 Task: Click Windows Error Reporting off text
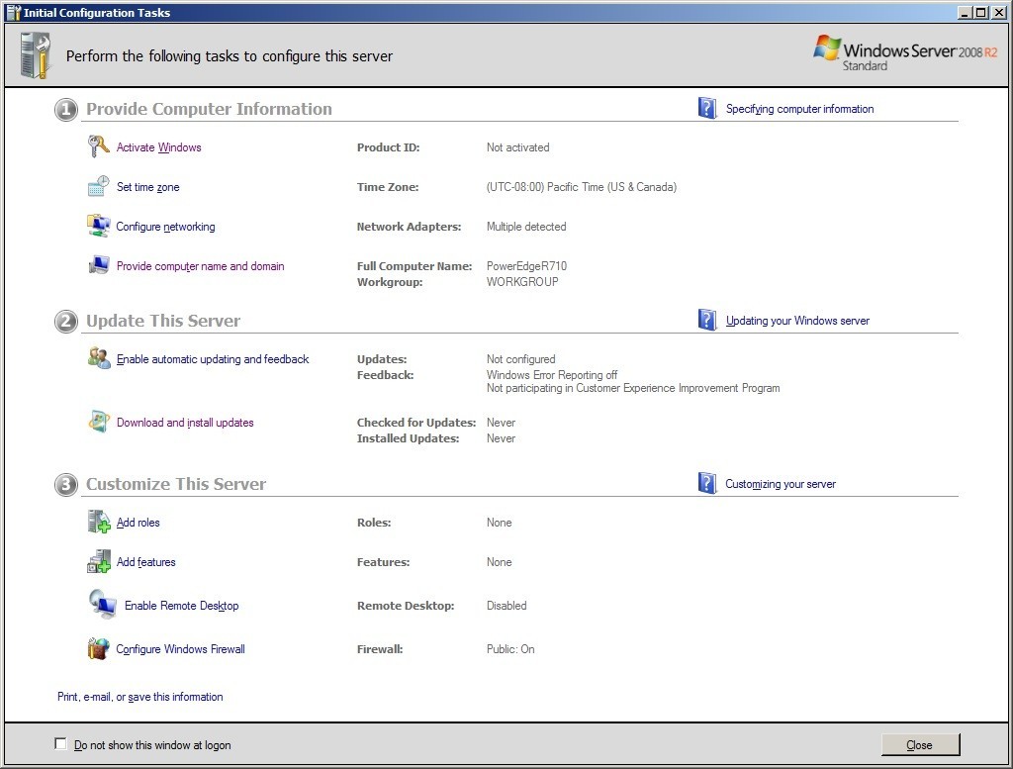[552, 375]
